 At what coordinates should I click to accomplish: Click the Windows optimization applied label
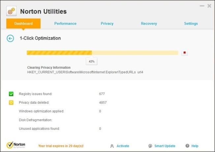point(42,111)
